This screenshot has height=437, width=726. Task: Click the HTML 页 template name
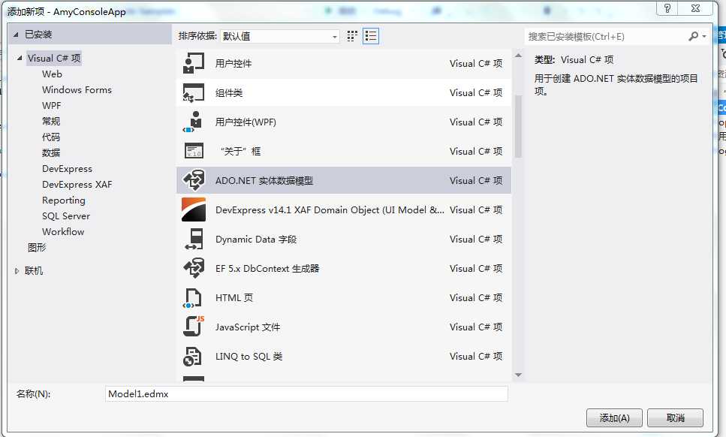(x=233, y=297)
